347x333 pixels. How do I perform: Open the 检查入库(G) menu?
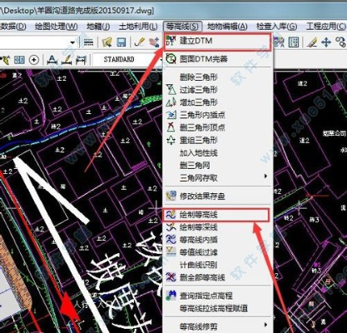click(277, 27)
